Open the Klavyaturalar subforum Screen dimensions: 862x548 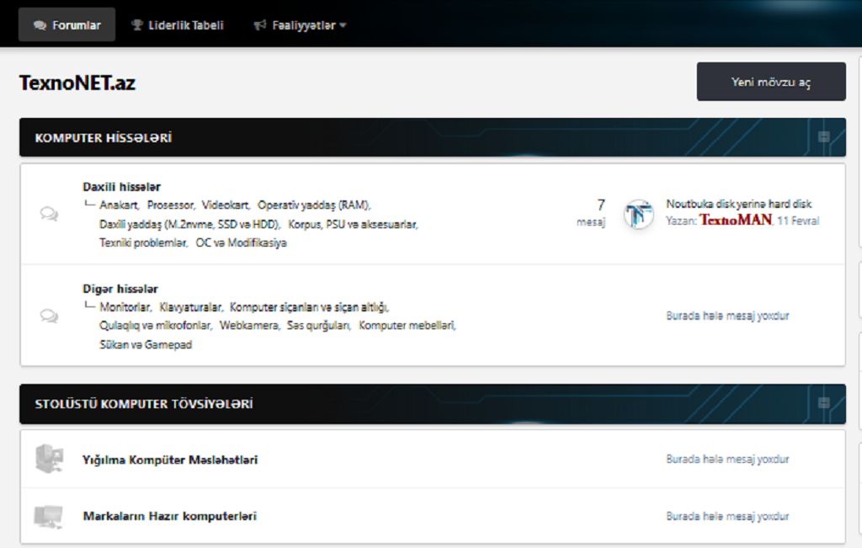[x=191, y=307]
